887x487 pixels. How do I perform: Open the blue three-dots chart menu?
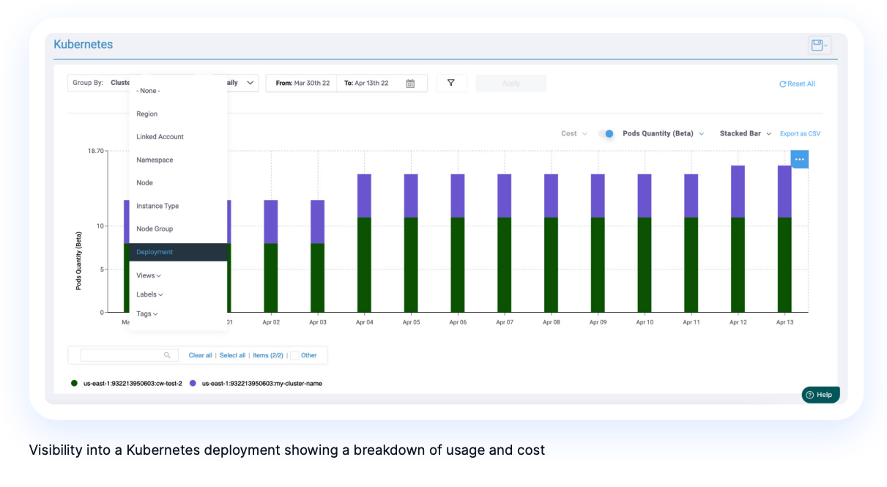tap(799, 159)
